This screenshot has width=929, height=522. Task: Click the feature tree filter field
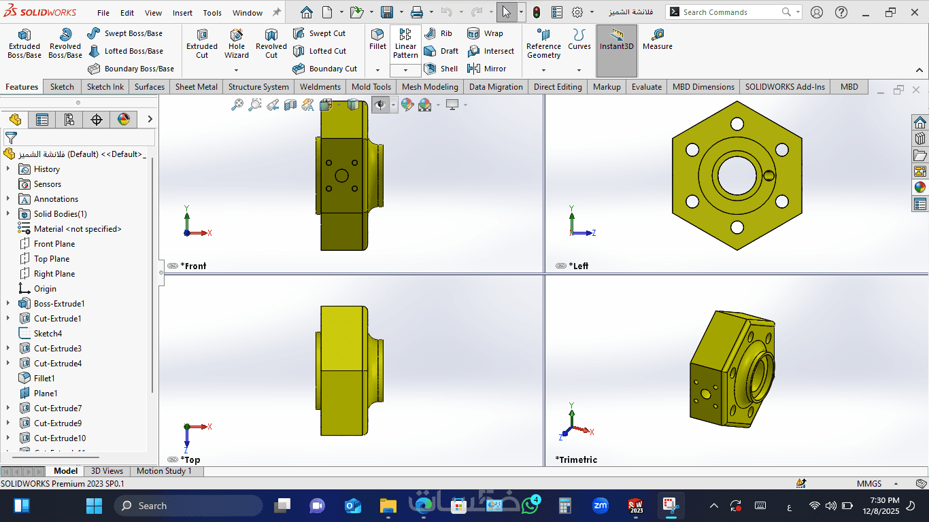click(79, 137)
